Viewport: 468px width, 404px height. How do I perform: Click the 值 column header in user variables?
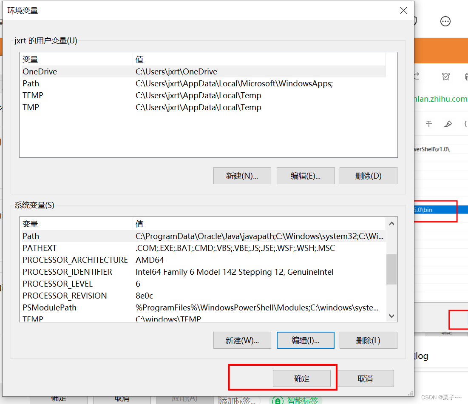[x=259, y=59]
